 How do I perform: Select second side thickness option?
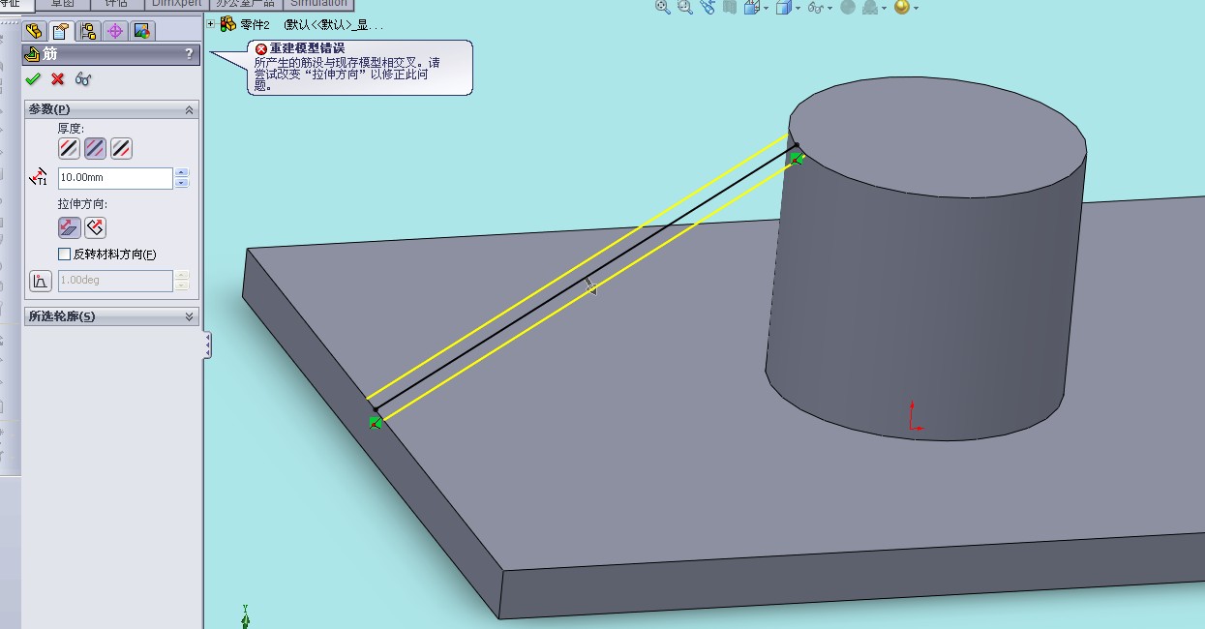[121, 148]
